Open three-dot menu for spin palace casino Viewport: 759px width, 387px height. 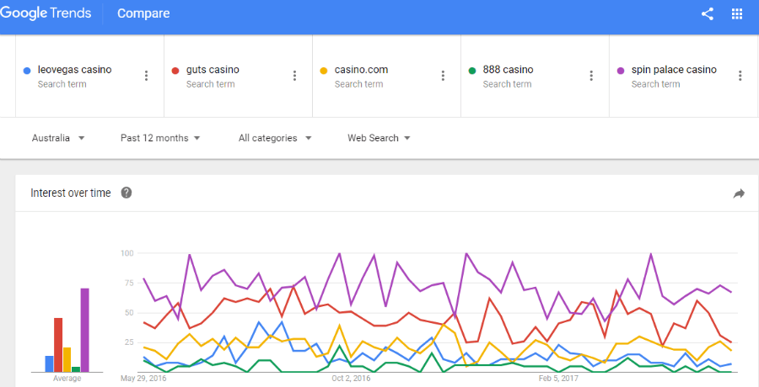point(740,76)
